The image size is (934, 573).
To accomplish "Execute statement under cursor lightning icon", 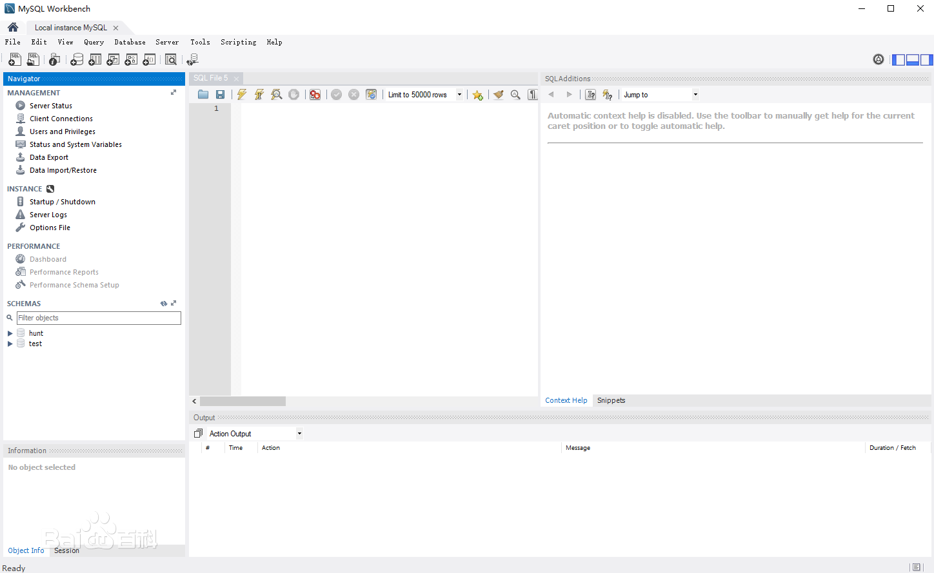I will (x=259, y=95).
